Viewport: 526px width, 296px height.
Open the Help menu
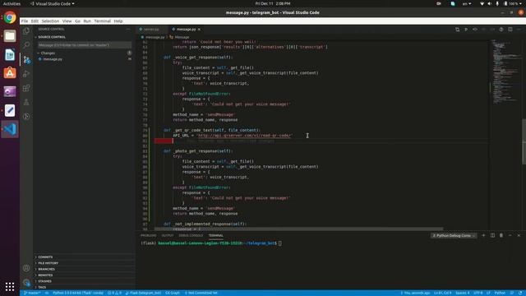coord(118,21)
